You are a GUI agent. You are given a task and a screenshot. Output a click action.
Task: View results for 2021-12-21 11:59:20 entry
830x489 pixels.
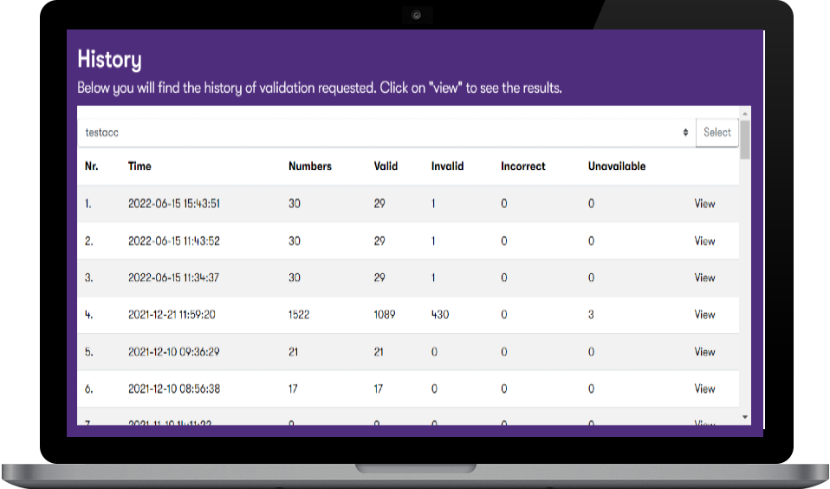tap(704, 315)
